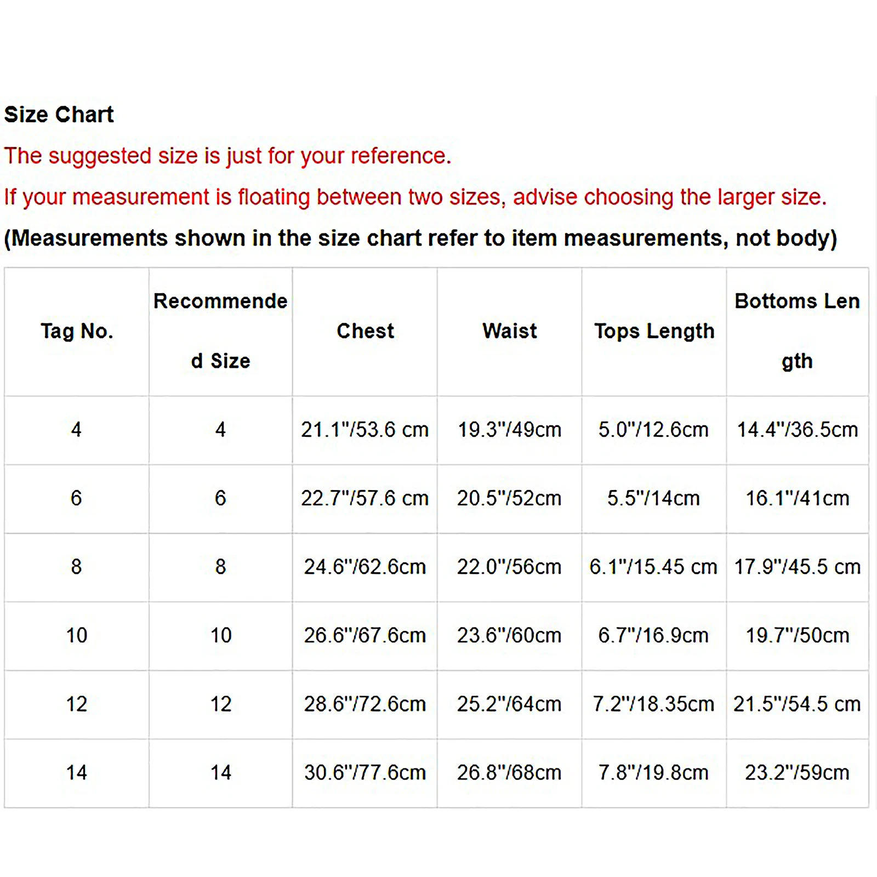This screenshot has height=877, width=877.
Task: Select the "floating between two sizes" advice line
Action: click(415, 197)
